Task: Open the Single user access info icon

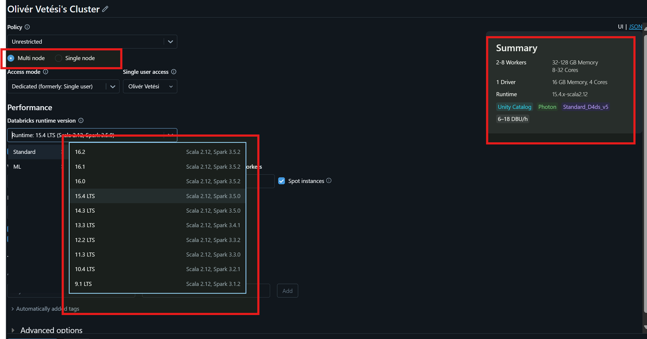Action: point(174,72)
